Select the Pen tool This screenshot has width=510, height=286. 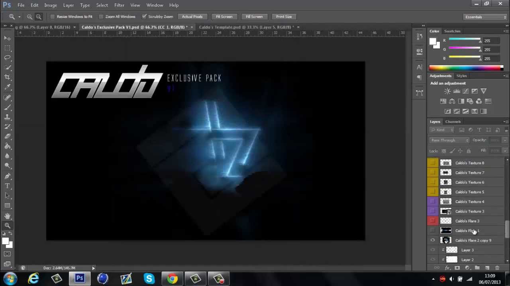point(8,176)
